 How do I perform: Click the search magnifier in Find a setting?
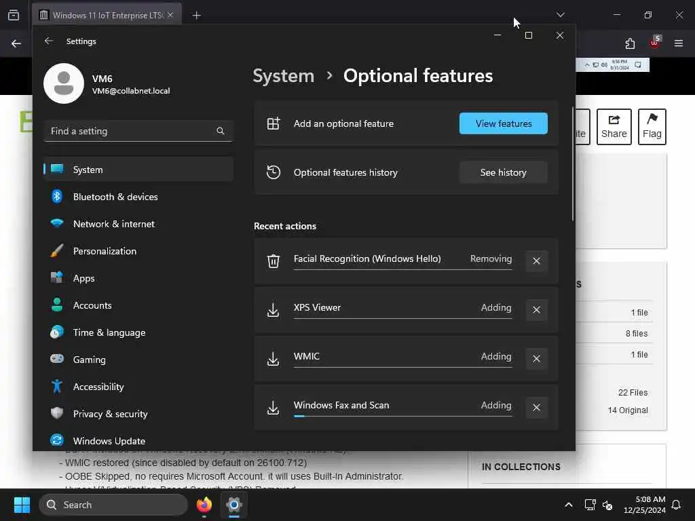[x=221, y=131]
